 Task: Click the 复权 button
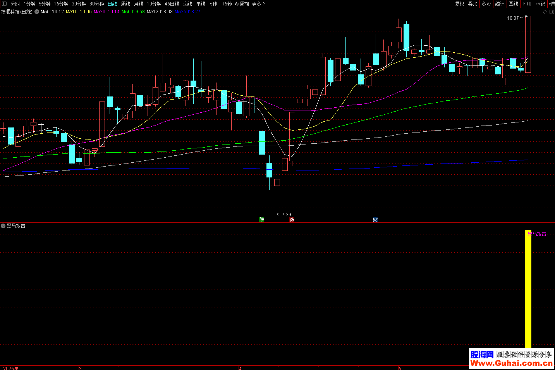[x=460, y=4]
